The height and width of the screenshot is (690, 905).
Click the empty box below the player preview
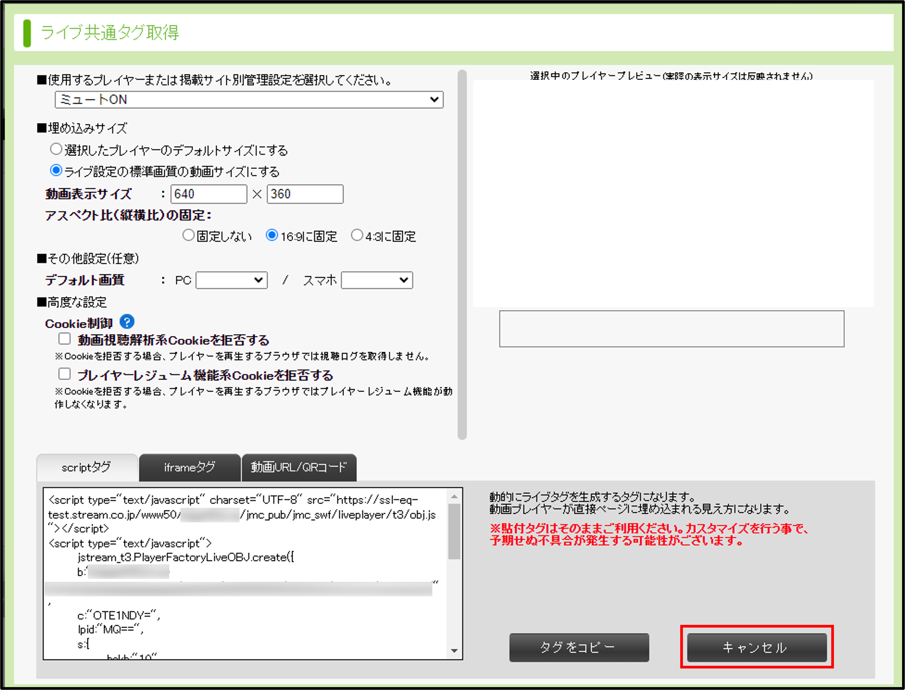(672, 329)
